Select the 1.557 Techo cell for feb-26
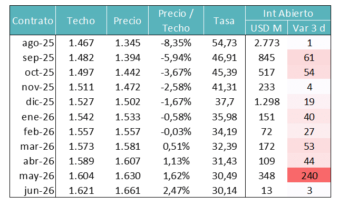The height and width of the screenshot is (207, 339). tap(81, 131)
